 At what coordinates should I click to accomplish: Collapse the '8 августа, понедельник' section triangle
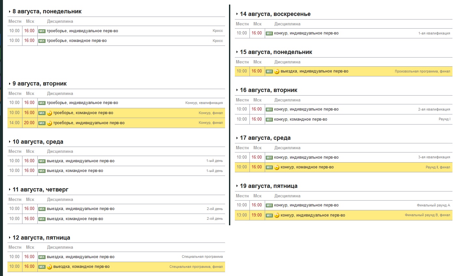point(10,12)
